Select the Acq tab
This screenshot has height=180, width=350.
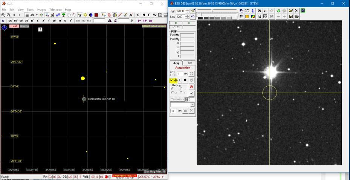point(176,63)
